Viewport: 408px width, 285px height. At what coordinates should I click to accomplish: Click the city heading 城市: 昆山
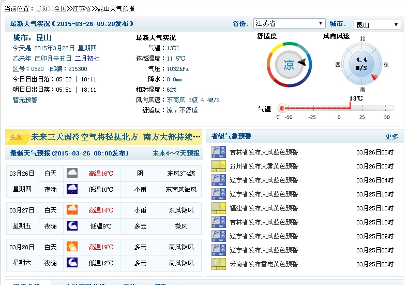[32, 38]
